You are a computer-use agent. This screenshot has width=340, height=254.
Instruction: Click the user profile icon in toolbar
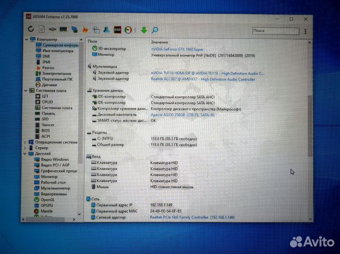tap(107, 30)
